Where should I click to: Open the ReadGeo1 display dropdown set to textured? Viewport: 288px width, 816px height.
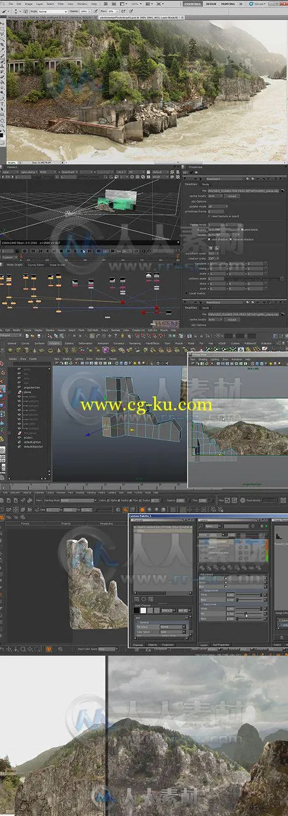pyautogui.click(x=223, y=230)
